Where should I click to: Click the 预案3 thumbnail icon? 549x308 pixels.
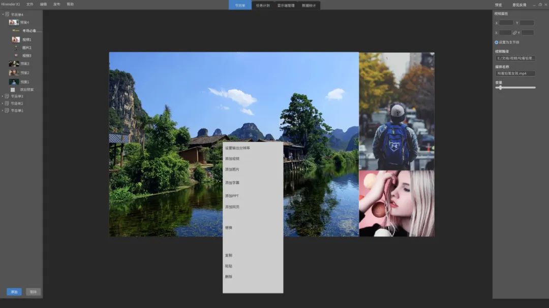point(14,64)
